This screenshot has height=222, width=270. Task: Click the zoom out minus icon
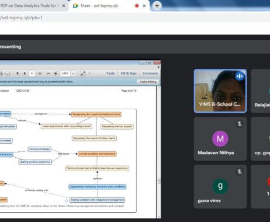[49, 73]
